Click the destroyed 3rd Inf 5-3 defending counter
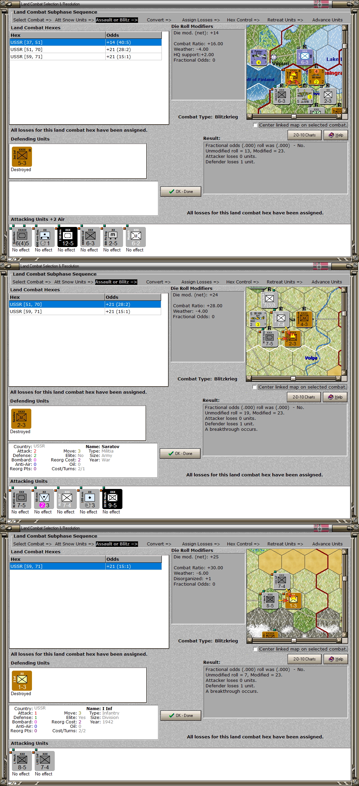 22,157
